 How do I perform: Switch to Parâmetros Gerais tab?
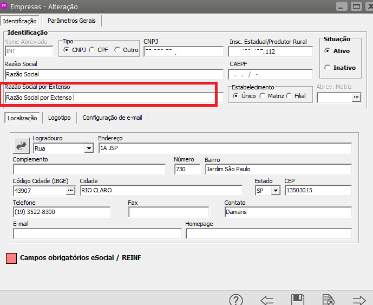(71, 21)
